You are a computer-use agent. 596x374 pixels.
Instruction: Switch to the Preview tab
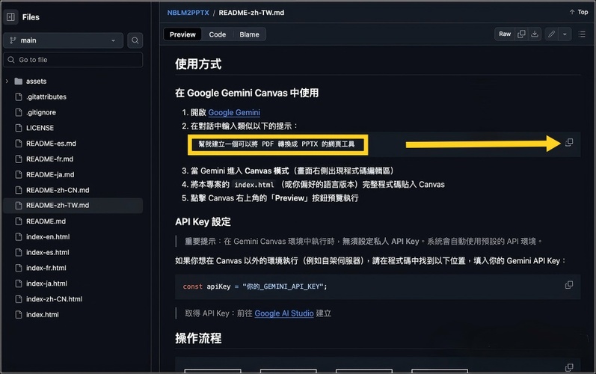pos(182,34)
